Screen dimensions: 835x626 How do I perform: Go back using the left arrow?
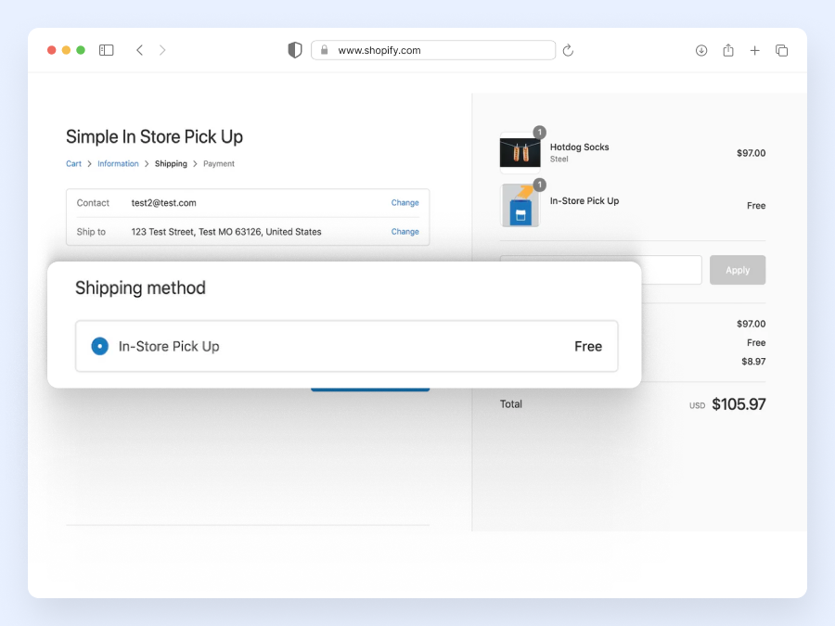[x=139, y=50]
